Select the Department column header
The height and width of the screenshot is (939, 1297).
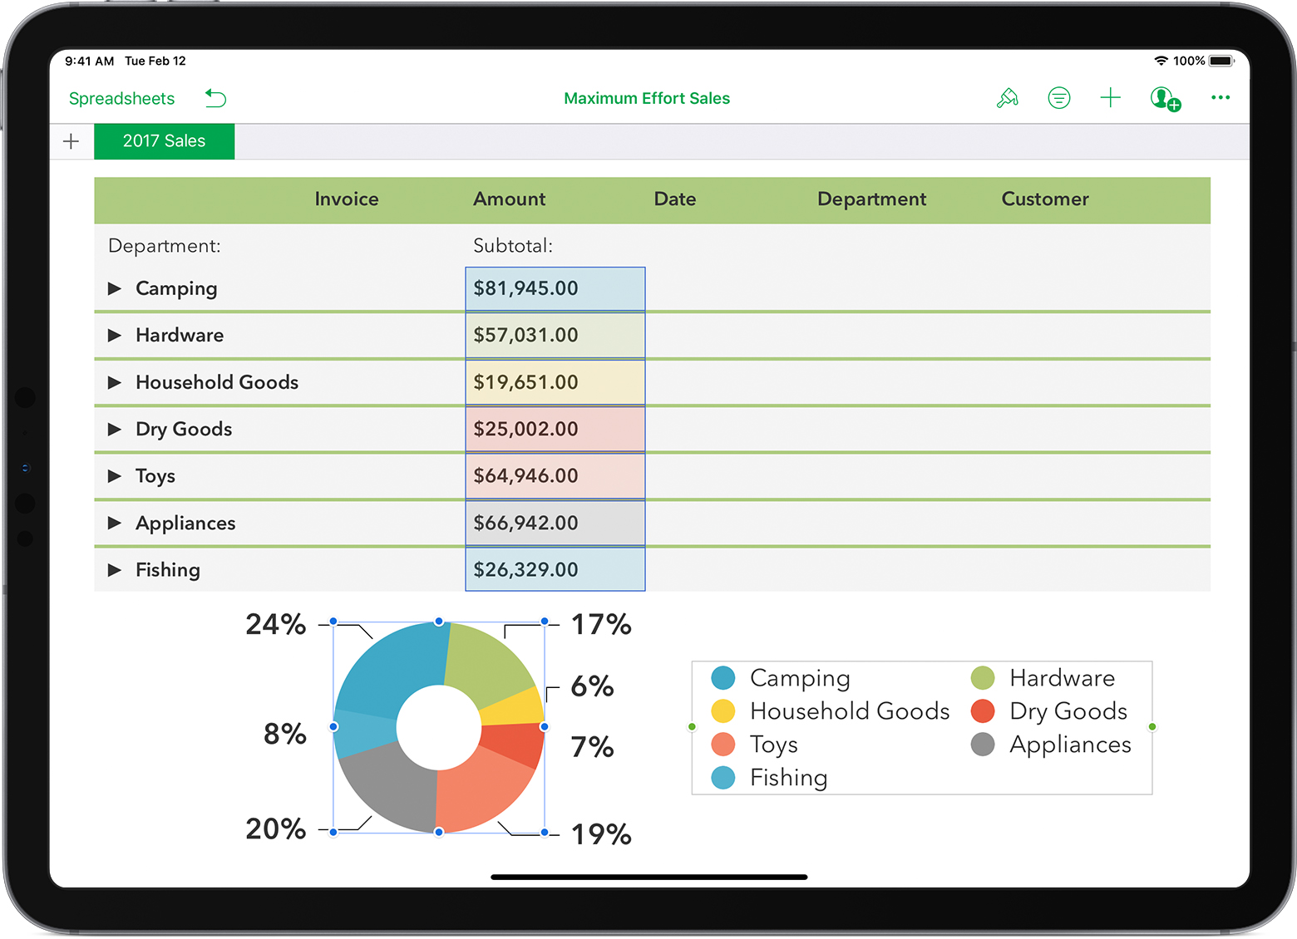coord(870,199)
